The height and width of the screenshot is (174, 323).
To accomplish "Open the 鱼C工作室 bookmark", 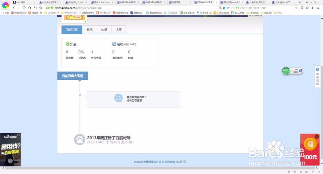I will (238, 13).
